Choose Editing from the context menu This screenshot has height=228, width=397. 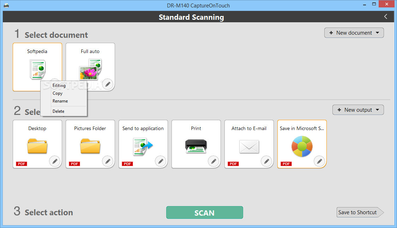(x=59, y=86)
